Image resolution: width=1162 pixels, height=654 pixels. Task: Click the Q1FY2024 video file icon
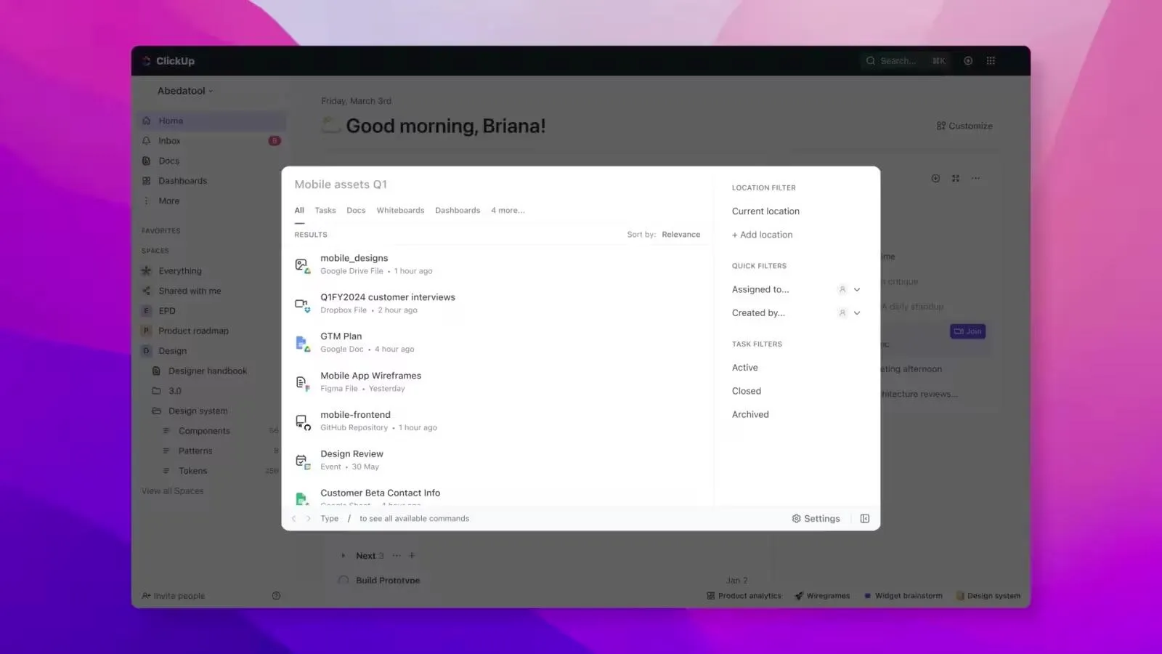tap(302, 304)
